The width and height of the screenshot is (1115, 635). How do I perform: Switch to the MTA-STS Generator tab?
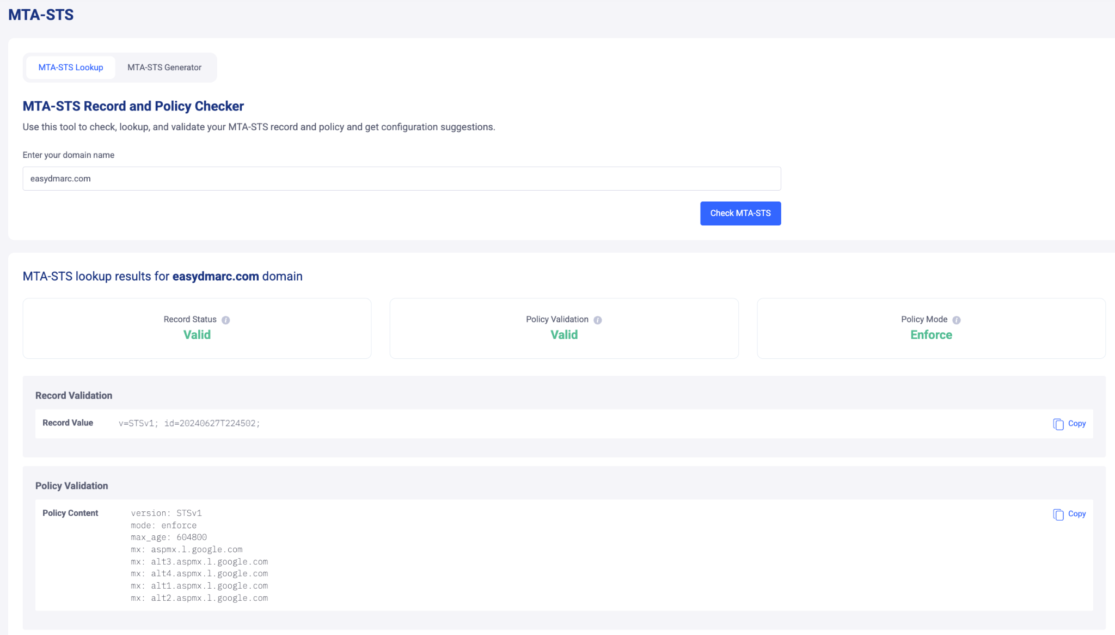164,68
